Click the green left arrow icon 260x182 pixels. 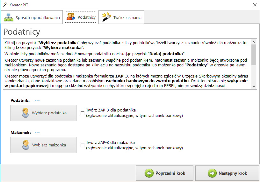(149, 173)
